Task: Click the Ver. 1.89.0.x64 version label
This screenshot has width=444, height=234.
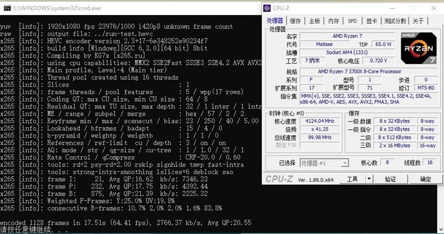Action: [315, 180]
